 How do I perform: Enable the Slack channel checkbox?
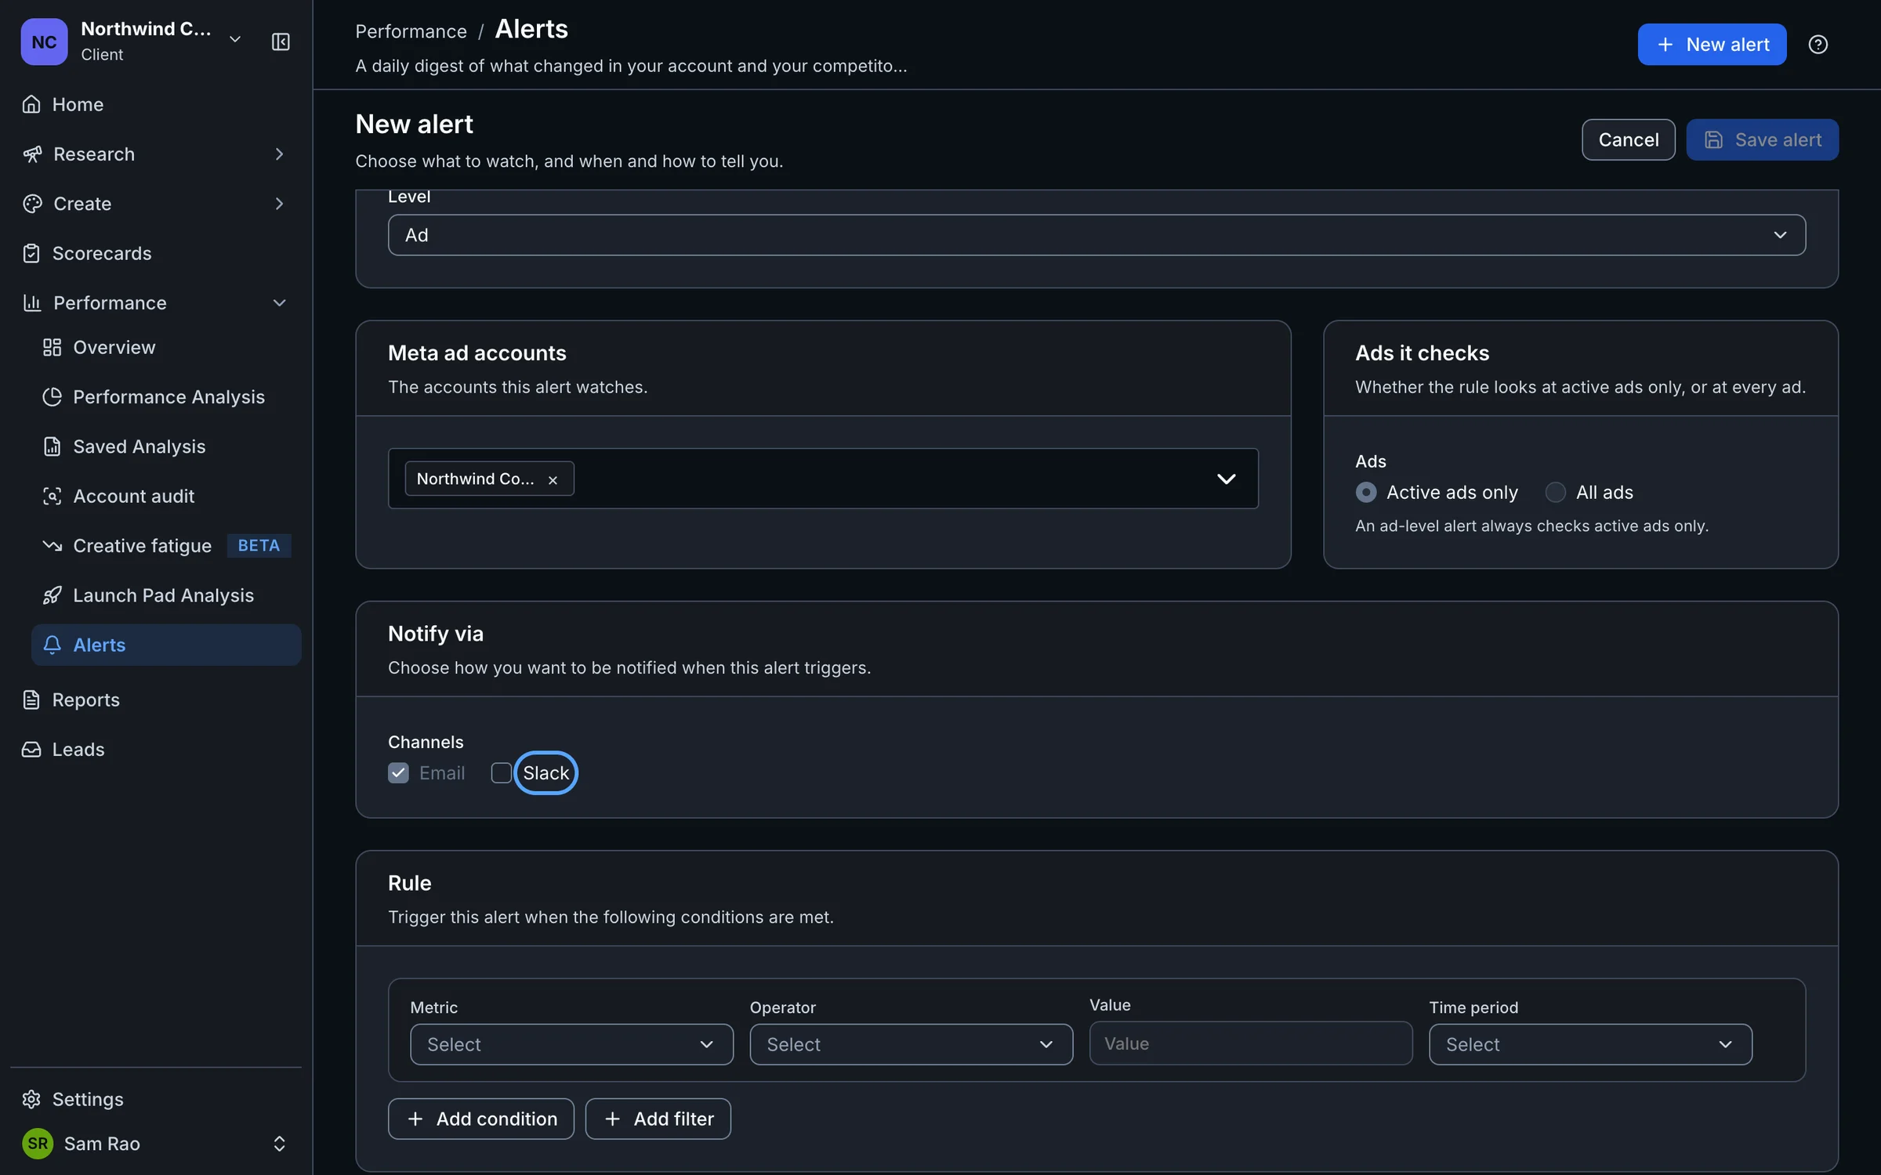(x=501, y=773)
